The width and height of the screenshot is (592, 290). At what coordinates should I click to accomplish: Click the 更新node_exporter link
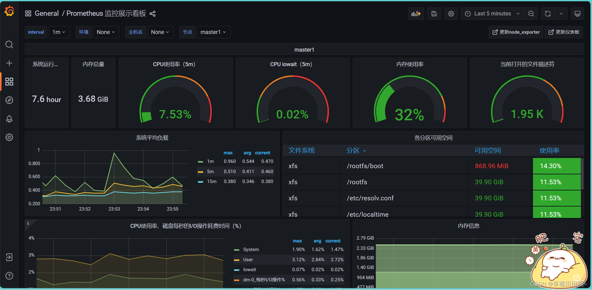[516, 32]
